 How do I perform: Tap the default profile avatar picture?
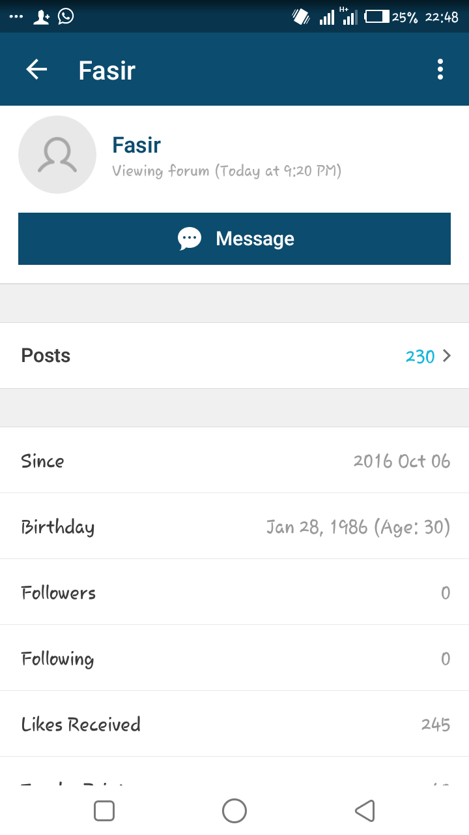57,155
